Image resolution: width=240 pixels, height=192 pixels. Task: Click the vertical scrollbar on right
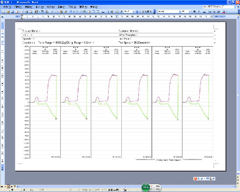tap(238, 100)
